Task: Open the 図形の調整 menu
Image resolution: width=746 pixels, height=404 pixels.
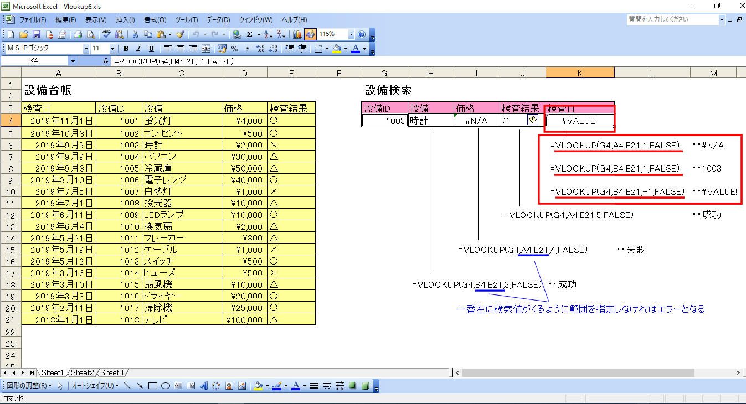Action: [29, 386]
